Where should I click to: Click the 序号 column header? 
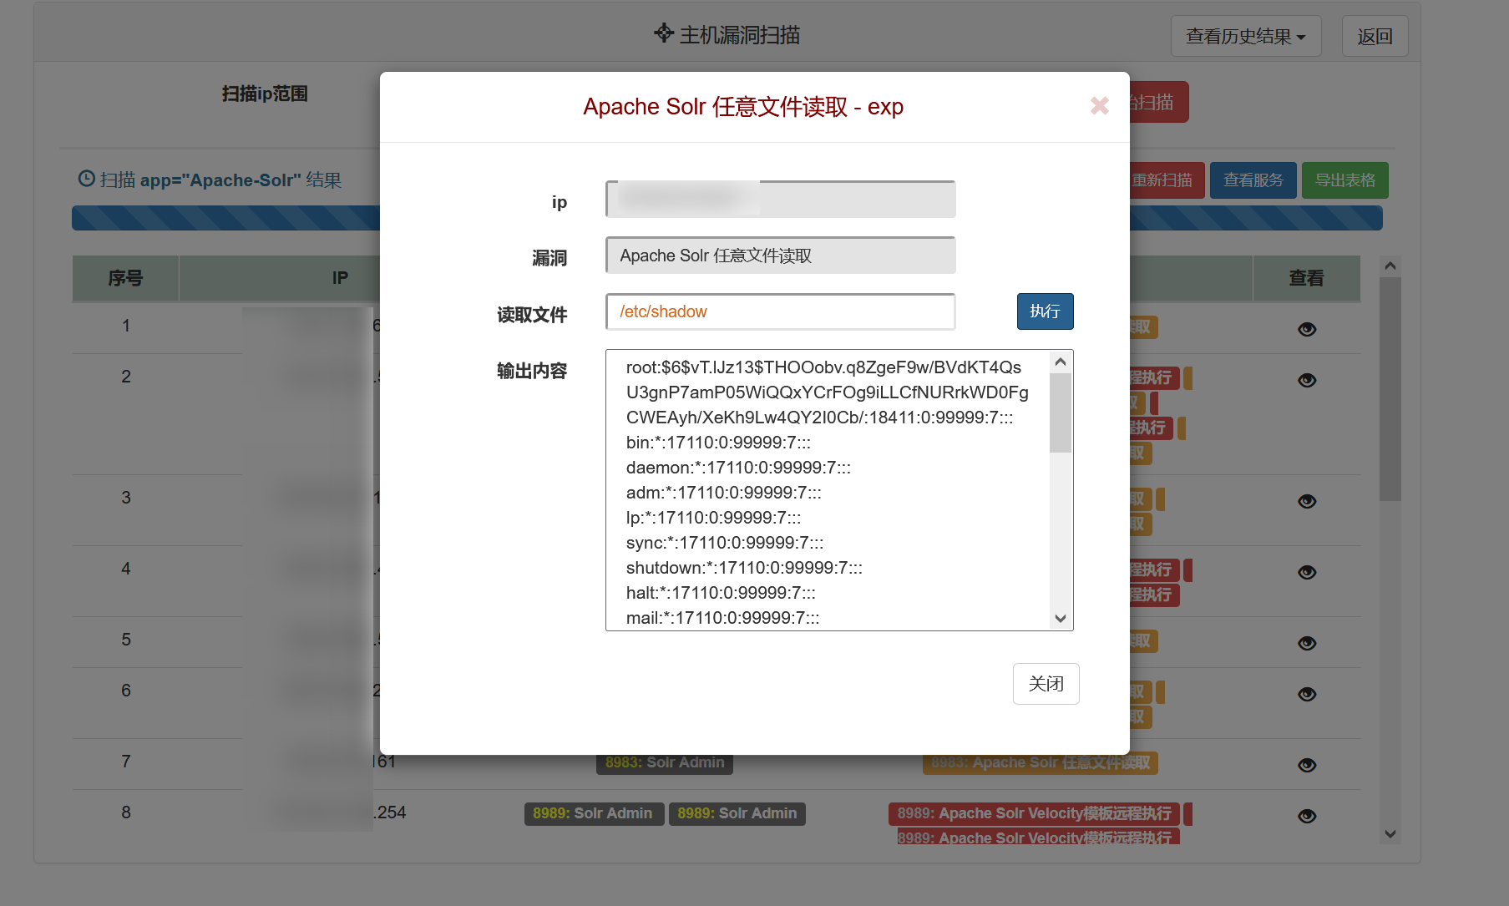coord(125,278)
